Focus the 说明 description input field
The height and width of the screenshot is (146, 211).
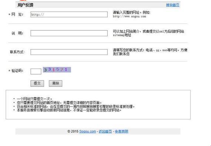[69, 33]
